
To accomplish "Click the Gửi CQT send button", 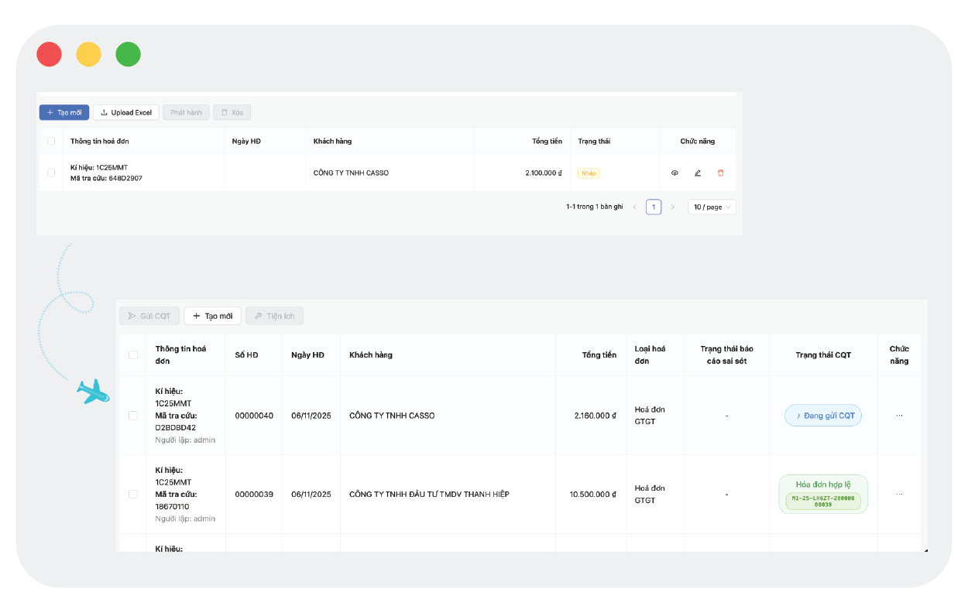I will click(149, 316).
